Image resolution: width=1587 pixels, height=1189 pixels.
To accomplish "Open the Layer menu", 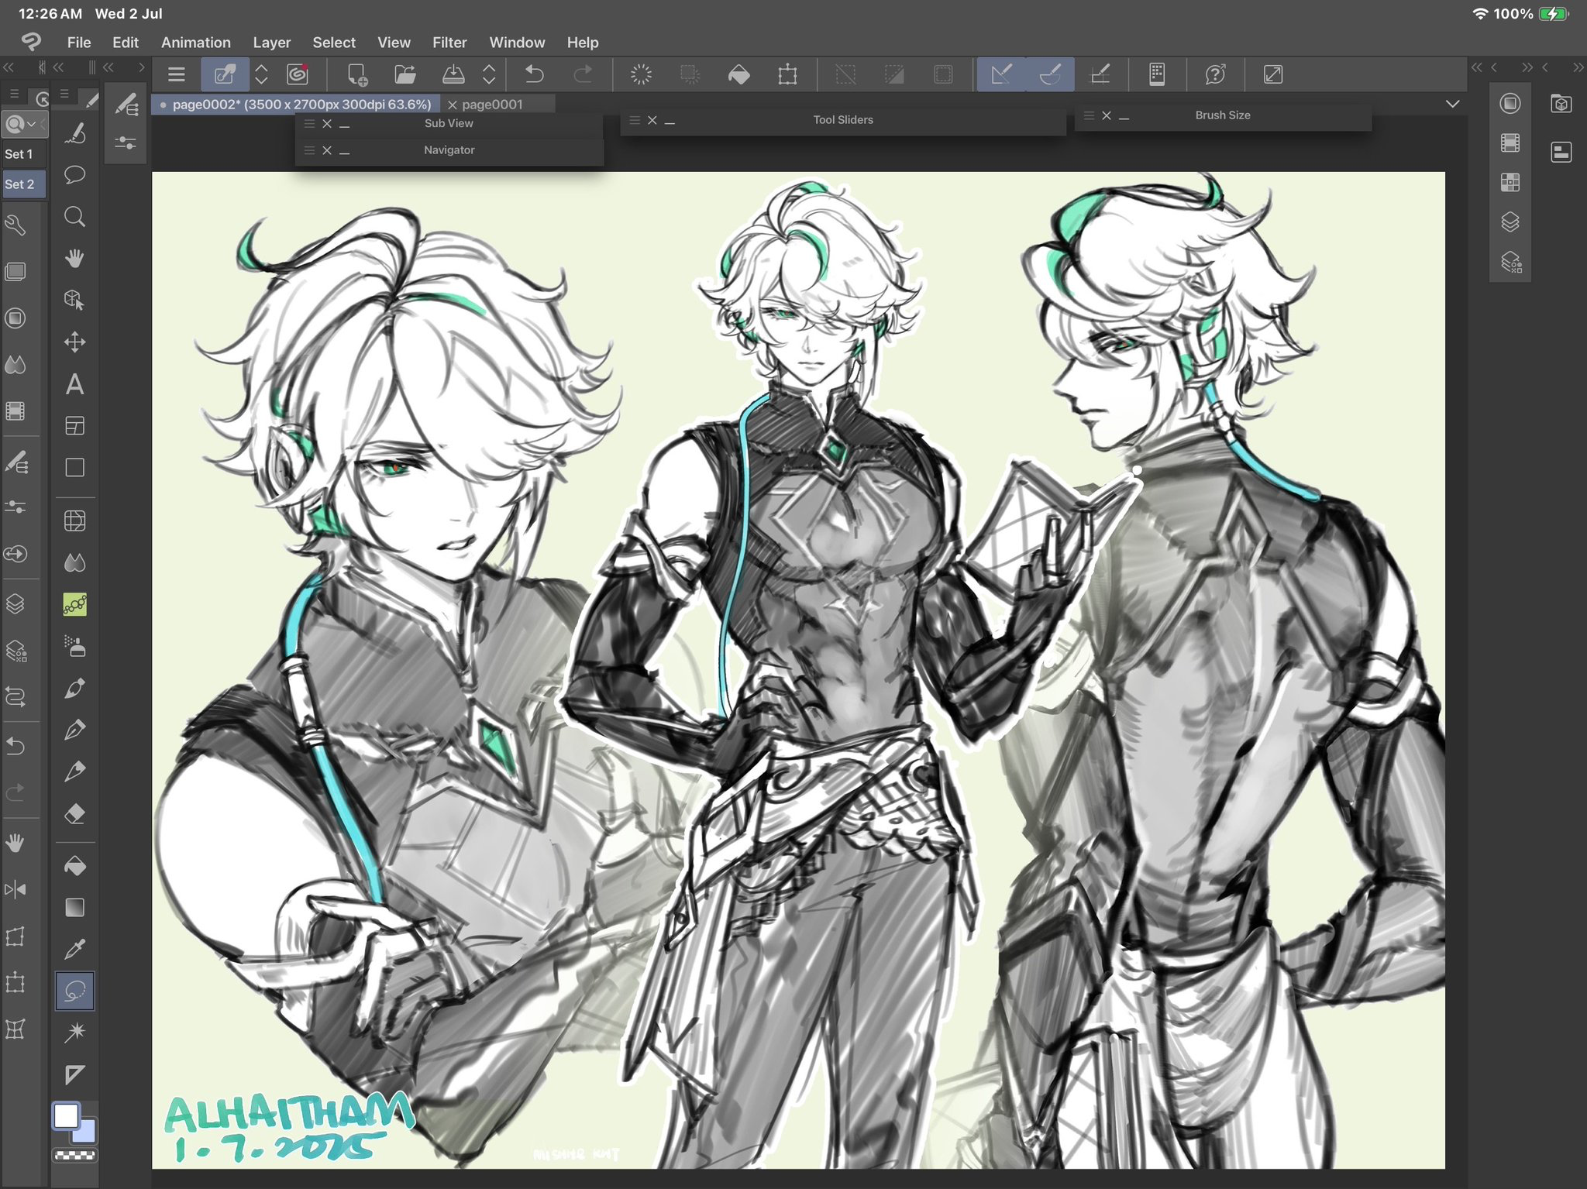I will 271,43.
